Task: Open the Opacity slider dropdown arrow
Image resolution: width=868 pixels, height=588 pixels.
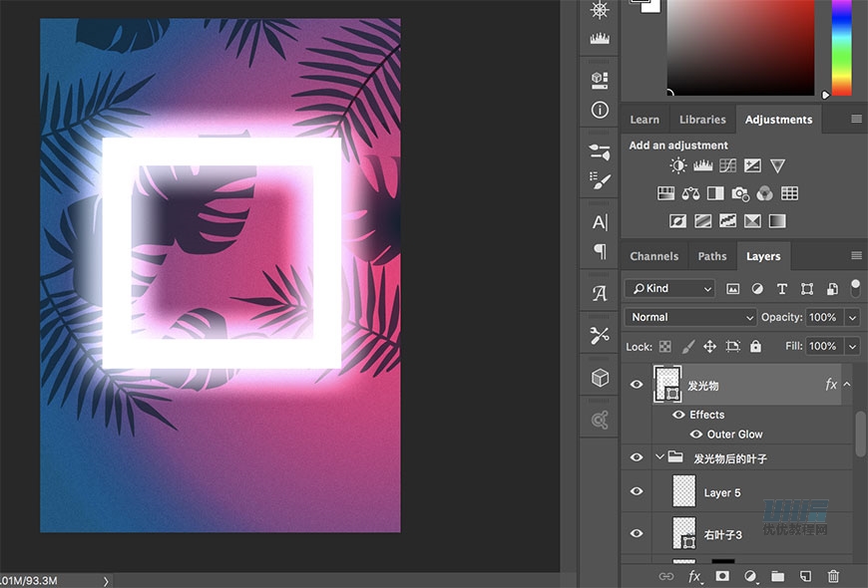Action: coord(852,317)
